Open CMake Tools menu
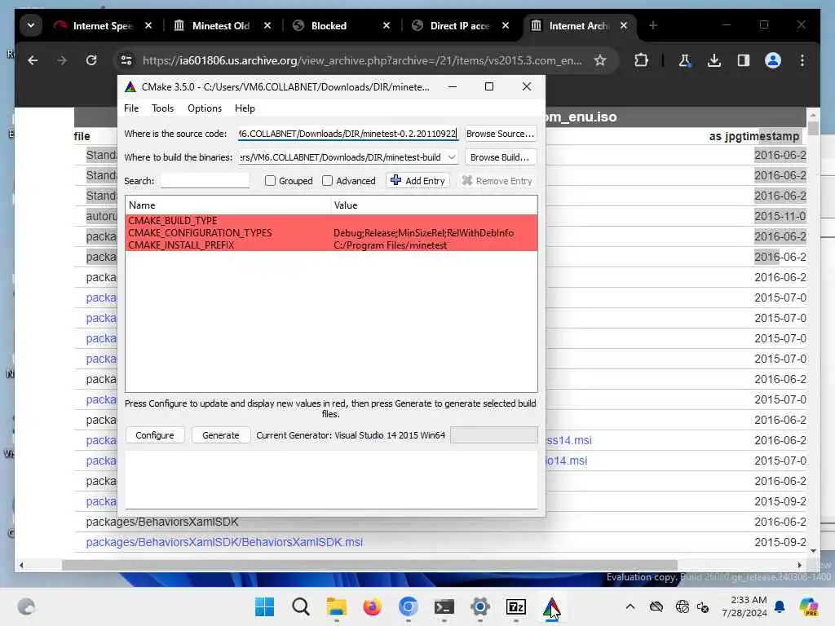This screenshot has width=835, height=626. (162, 108)
